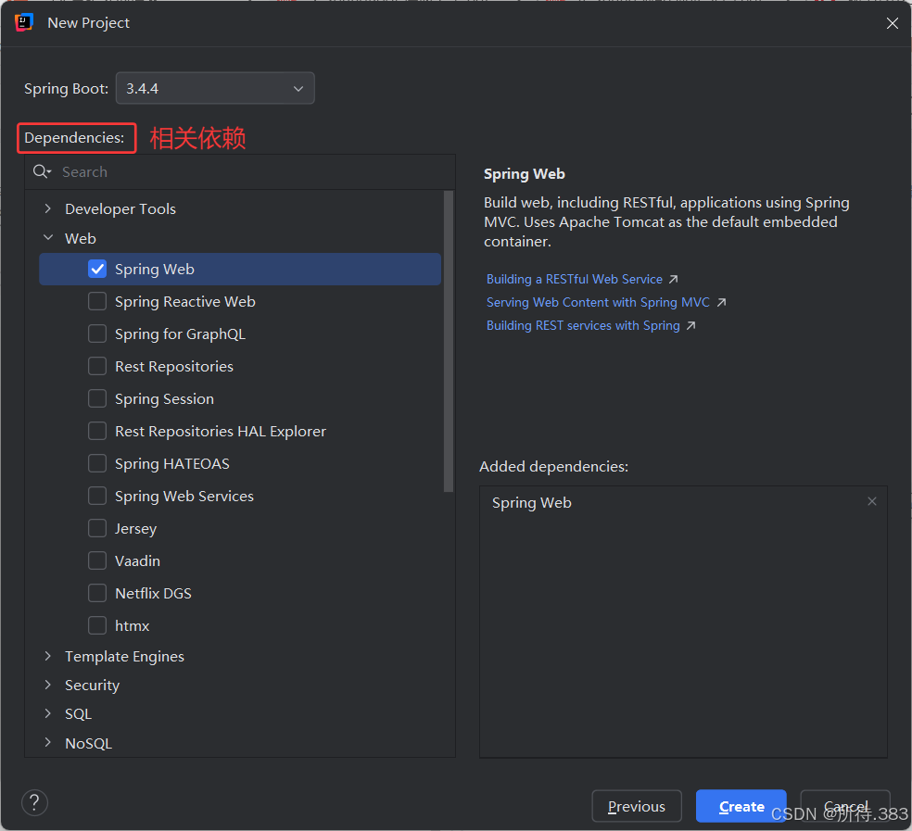Click the Create button

click(x=741, y=806)
